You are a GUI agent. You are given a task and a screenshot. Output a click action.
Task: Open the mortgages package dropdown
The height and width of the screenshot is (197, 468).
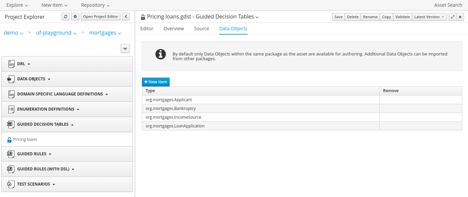(x=105, y=33)
